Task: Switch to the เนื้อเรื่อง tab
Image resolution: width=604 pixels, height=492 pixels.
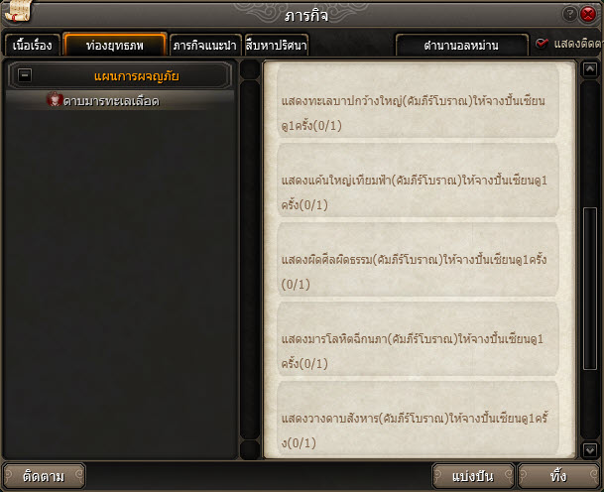Action: (x=33, y=46)
